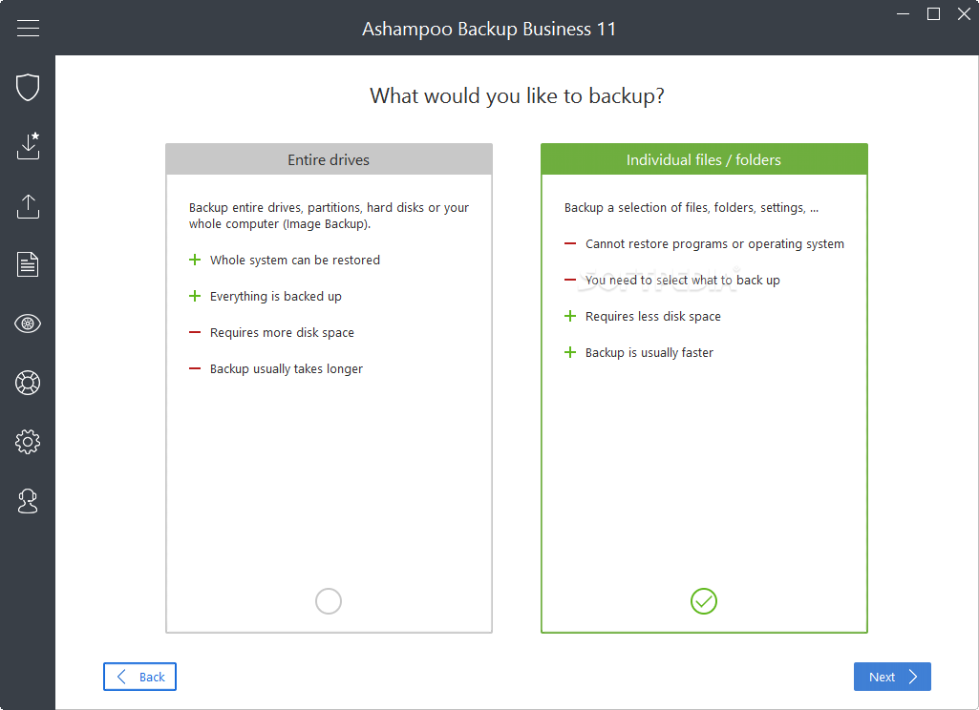This screenshot has height=710, width=979.
Task: Click 'Backup a selection of files, folders, settings' text
Action: pyautogui.click(x=692, y=208)
